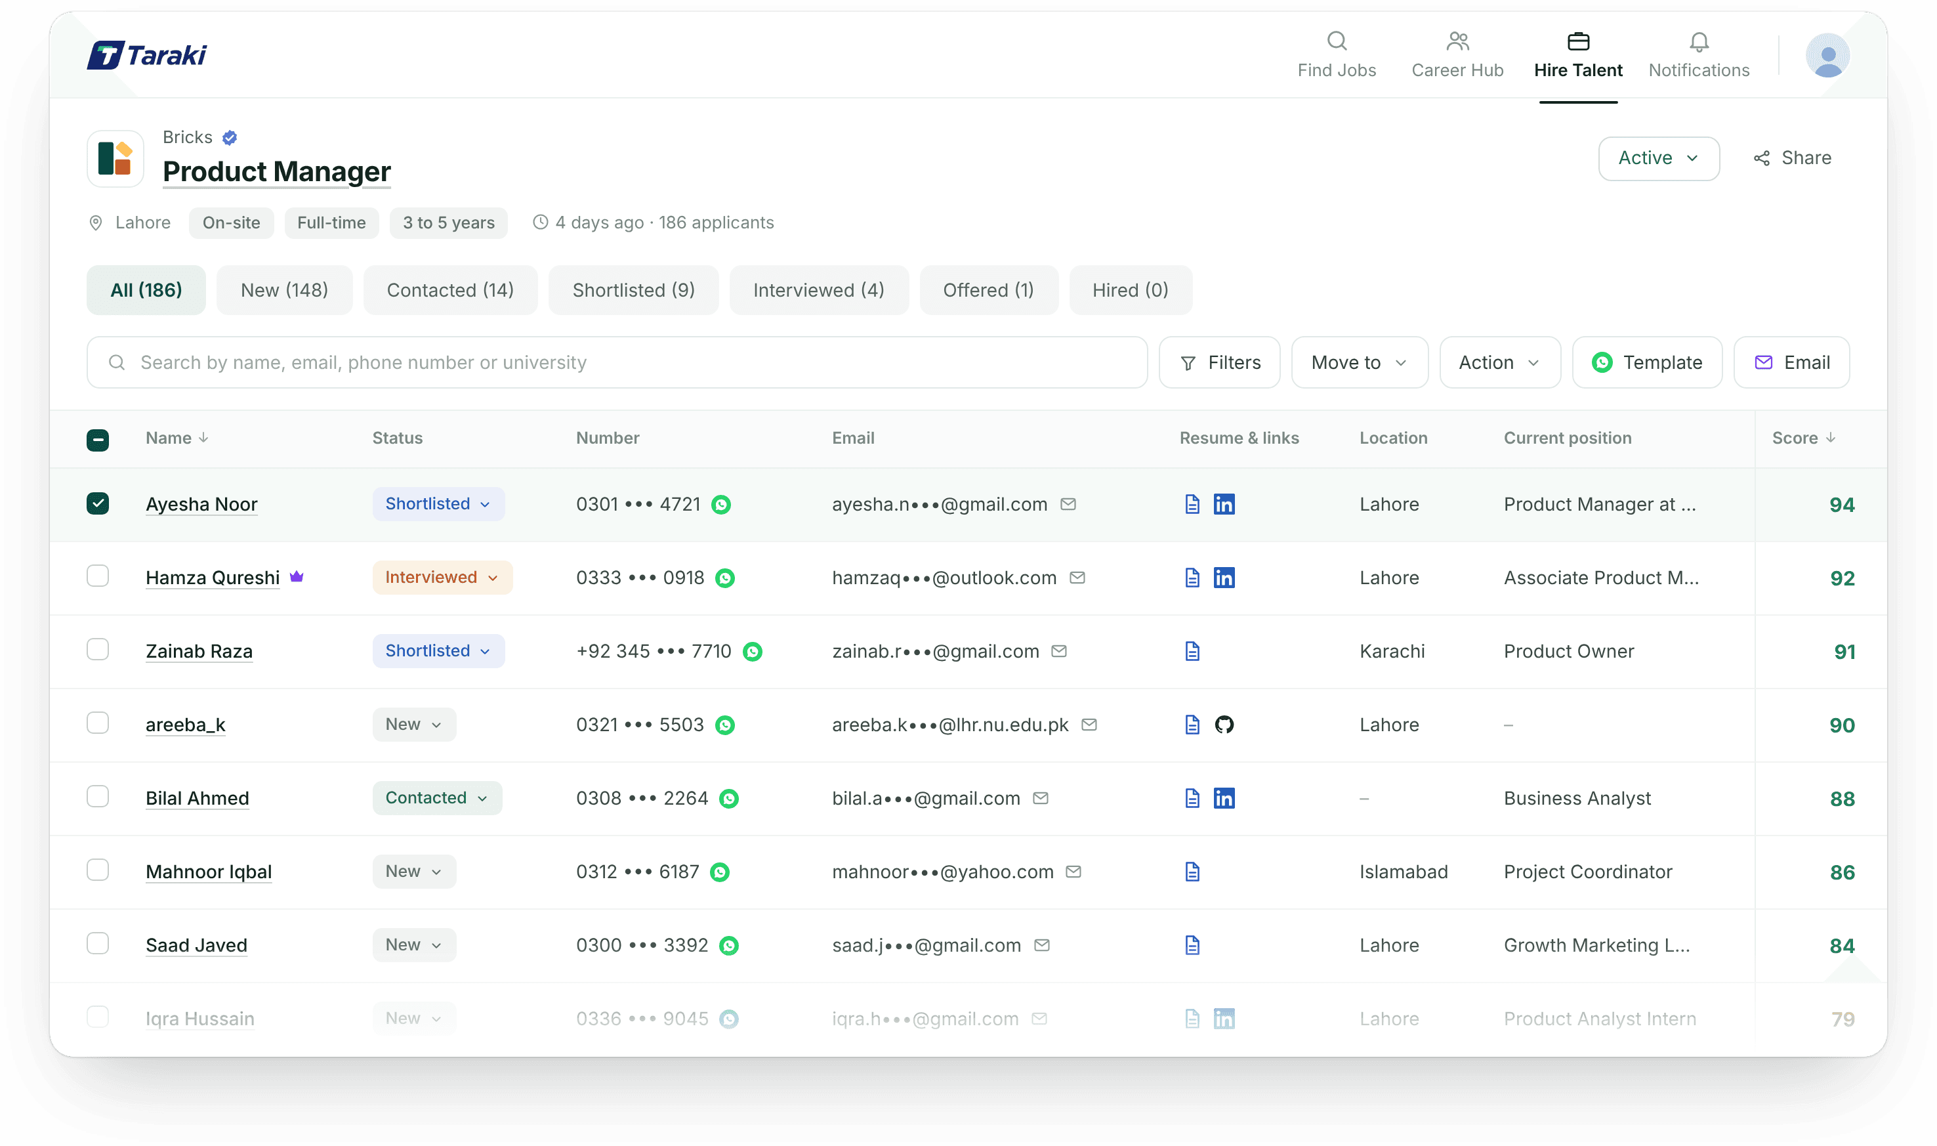Click the Taraki logo
The image size is (1937, 1146).
(148, 55)
